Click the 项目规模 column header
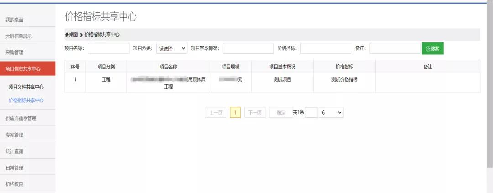This screenshot has width=493, height=193. coord(231,67)
